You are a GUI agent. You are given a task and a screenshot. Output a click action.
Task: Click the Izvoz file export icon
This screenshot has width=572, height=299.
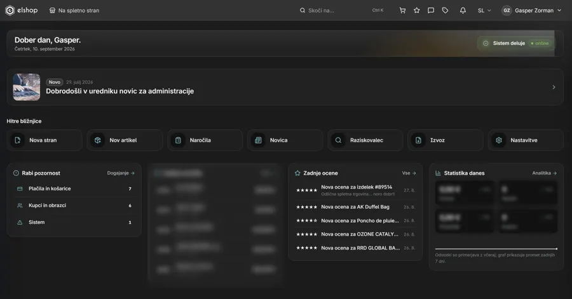[418, 140]
